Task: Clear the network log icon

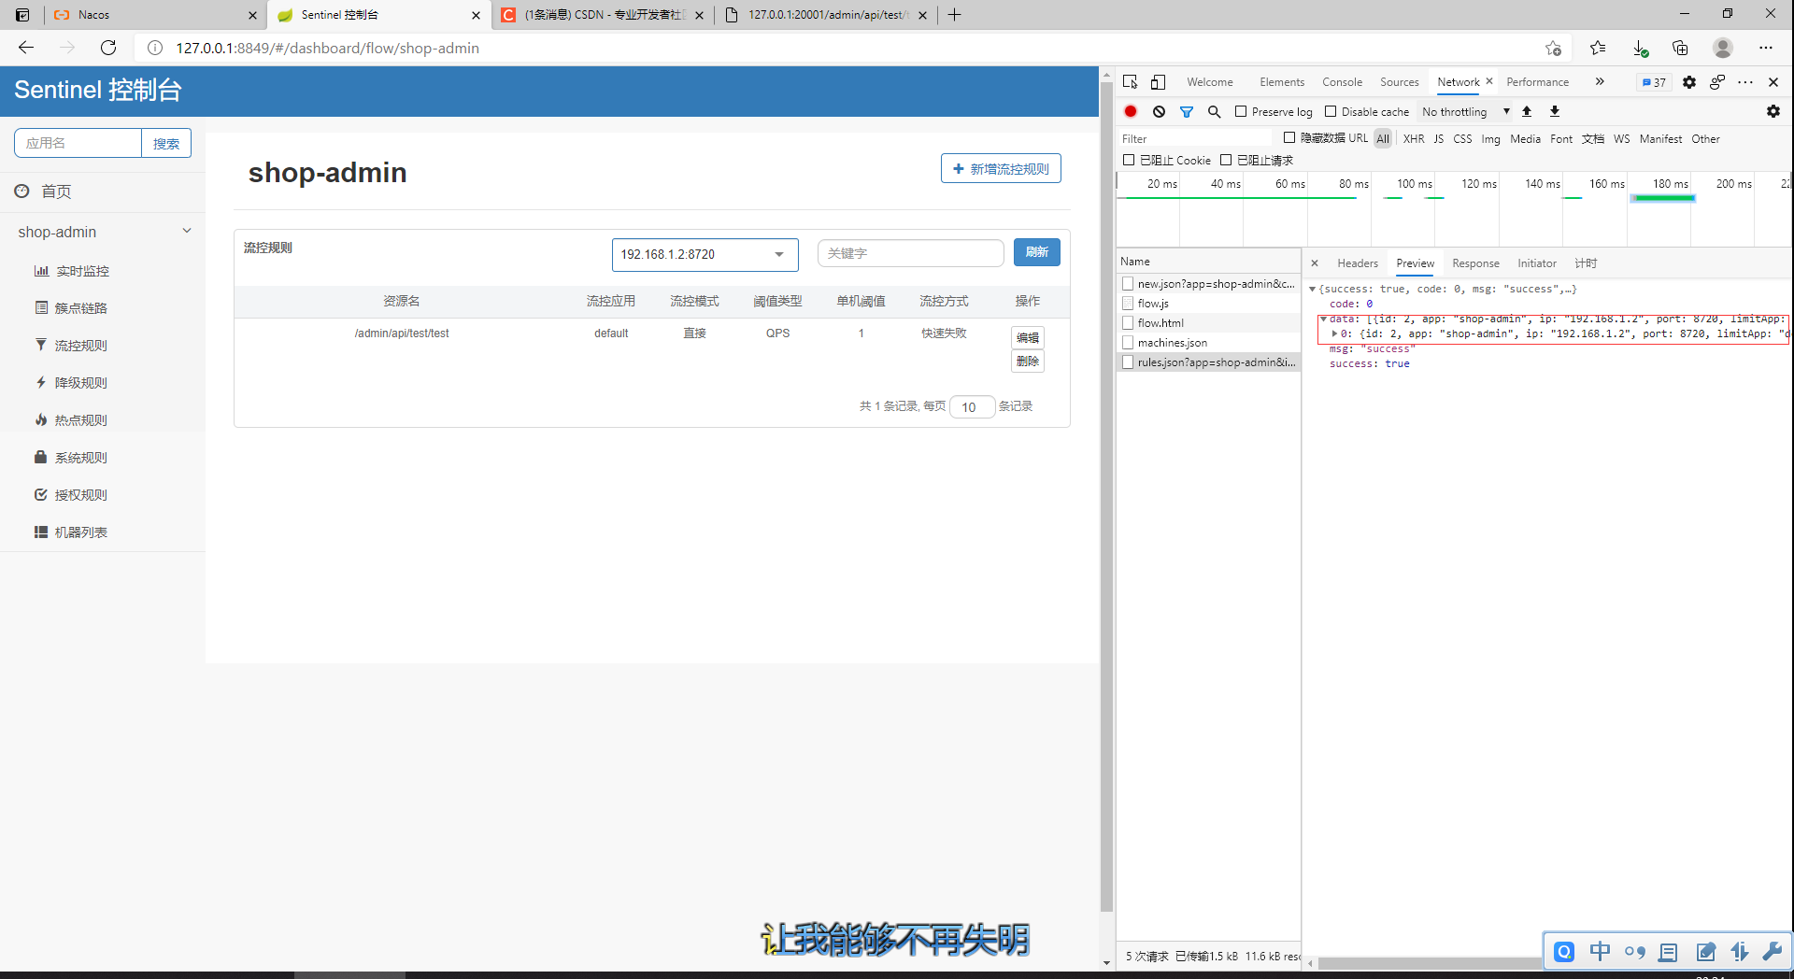Action: click(1159, 111)
